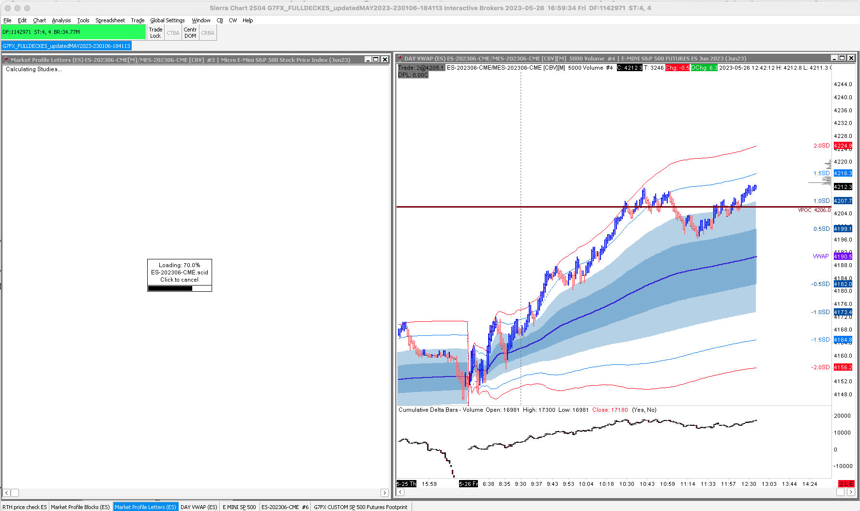
Task: Click the VPOC 4206.0 line label
Action: [x=814, y=210]
